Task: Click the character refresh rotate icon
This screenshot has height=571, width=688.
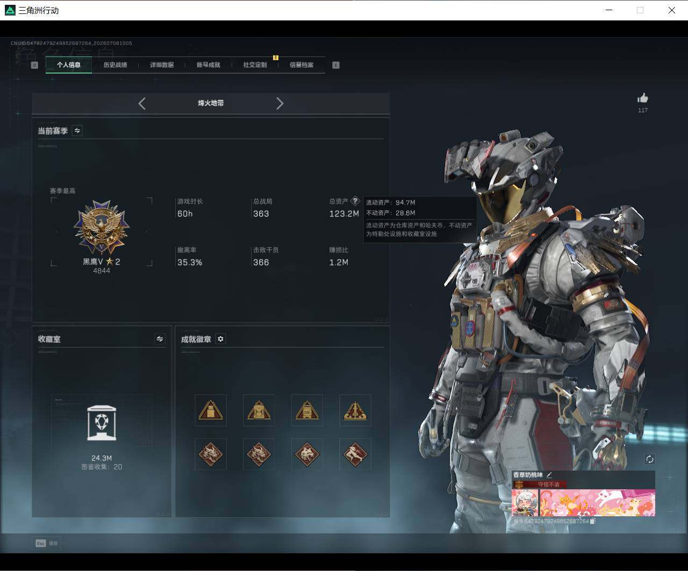Action: point(650,459)
